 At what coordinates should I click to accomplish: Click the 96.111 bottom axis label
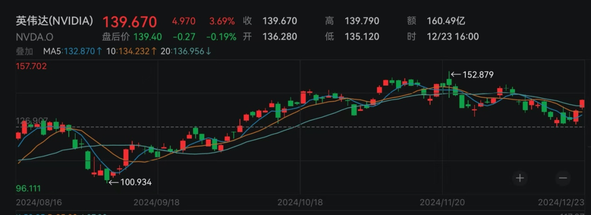point(28,188)
